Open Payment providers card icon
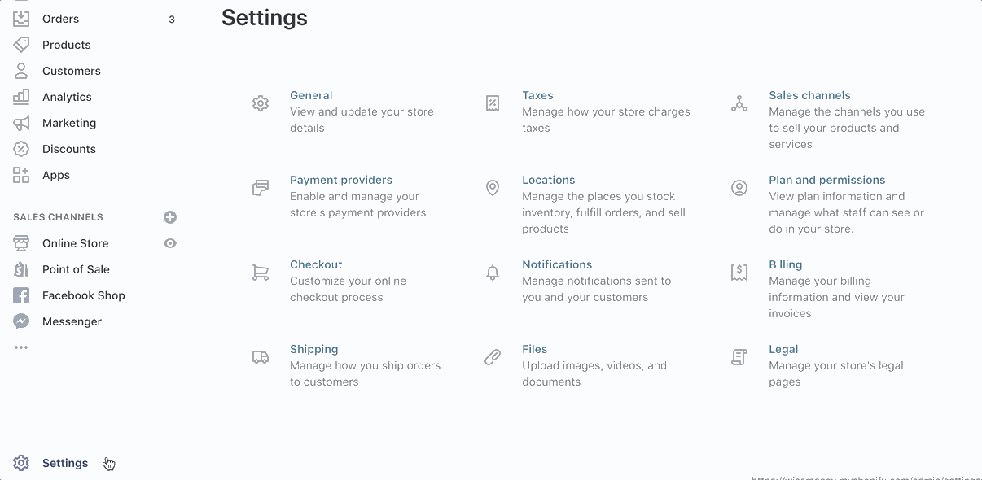982x480 pixels. [x=261, y=188]
